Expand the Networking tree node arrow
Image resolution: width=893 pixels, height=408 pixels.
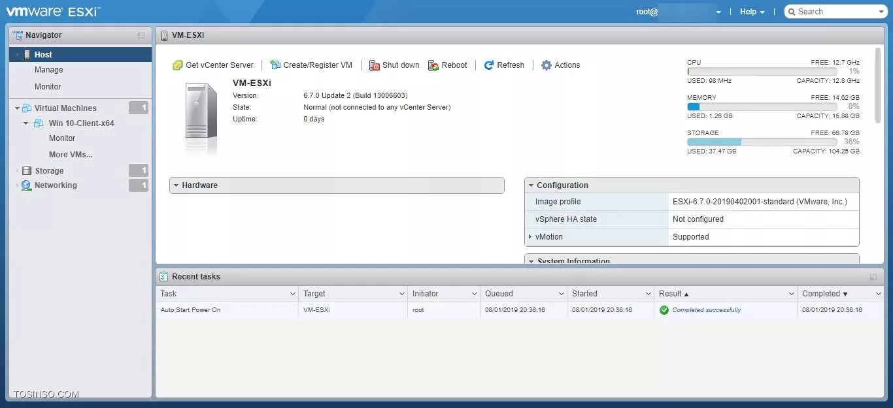coord(17,185)
